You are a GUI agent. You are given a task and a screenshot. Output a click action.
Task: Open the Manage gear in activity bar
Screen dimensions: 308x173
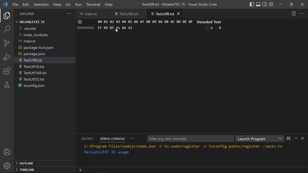tap(7, 166)
